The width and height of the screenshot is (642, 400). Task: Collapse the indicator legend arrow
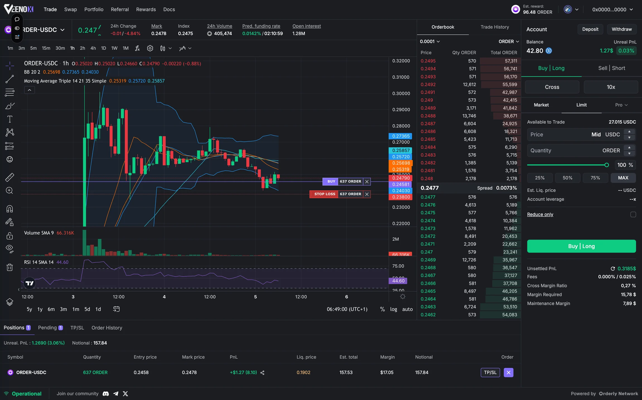point(30,90)
